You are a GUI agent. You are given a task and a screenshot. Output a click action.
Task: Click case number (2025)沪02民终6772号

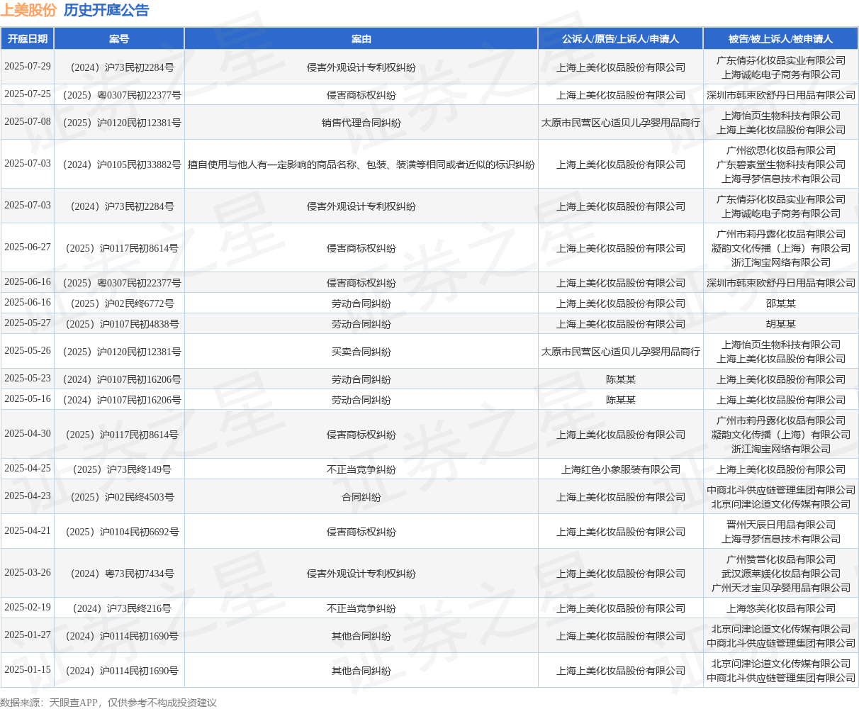tap(119, 303)
